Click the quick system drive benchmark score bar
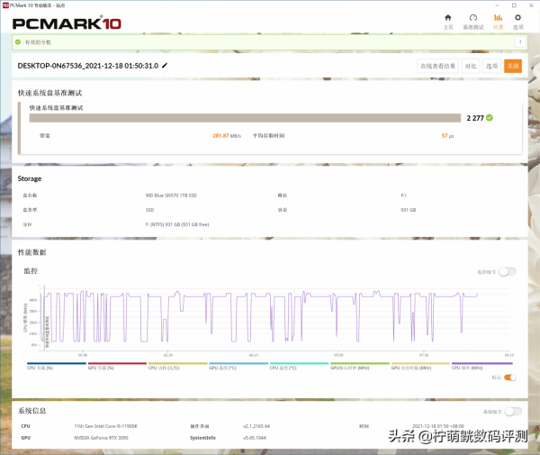540x455 pixels. click(x=245, y=118)
